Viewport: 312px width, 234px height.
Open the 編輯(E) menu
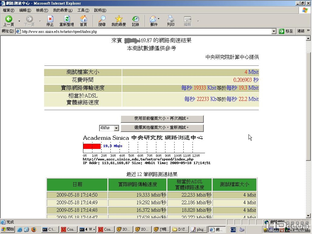[25, 10]
